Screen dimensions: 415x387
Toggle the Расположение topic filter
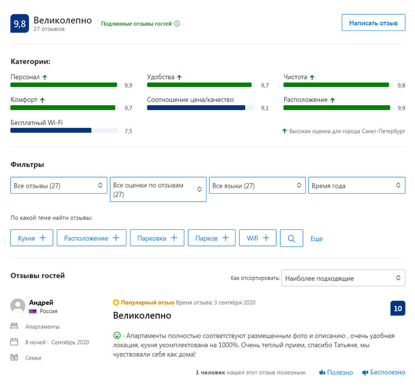[x=91, y=238]
